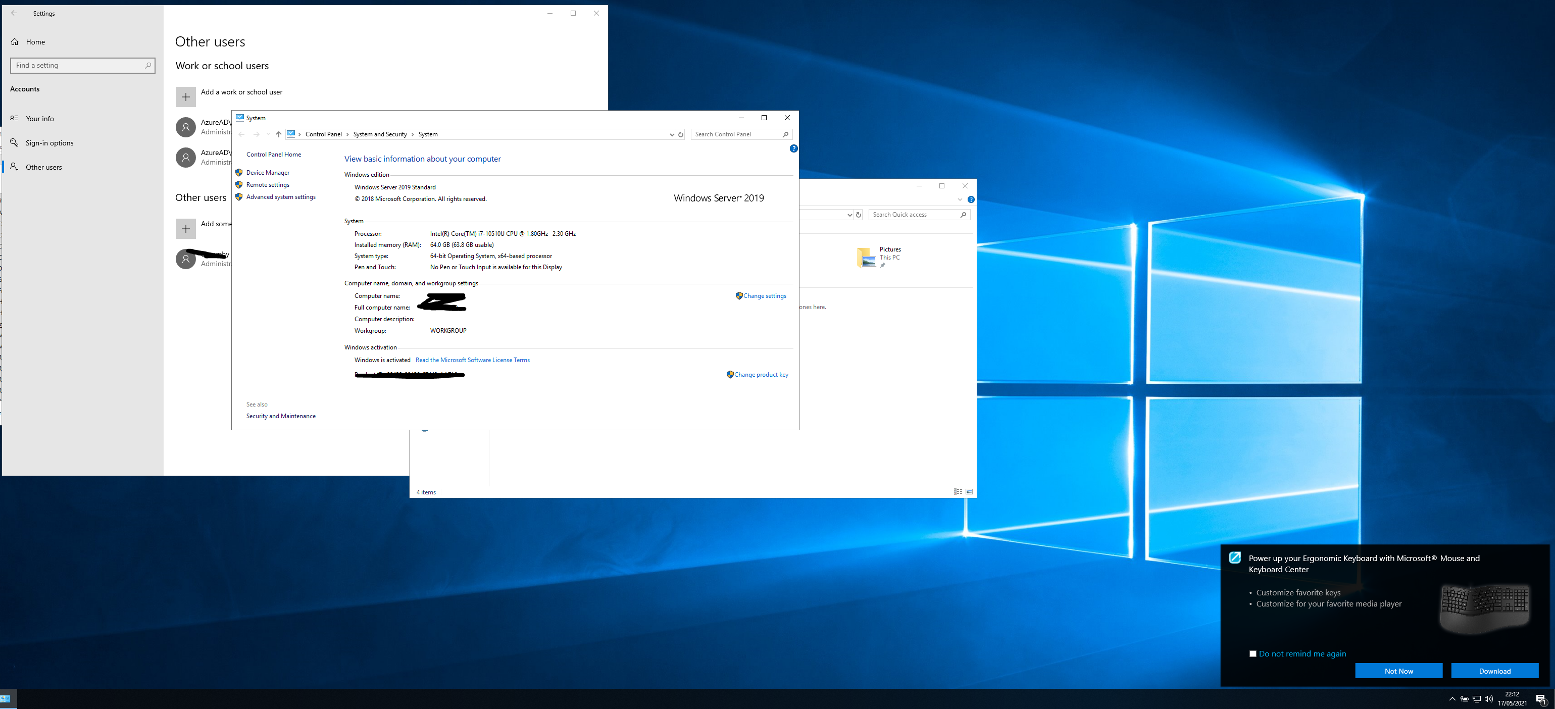This screenshot has width=1555, height=709.
Task: Click the Search Control Panel field
Action: (x=741, y=134)
